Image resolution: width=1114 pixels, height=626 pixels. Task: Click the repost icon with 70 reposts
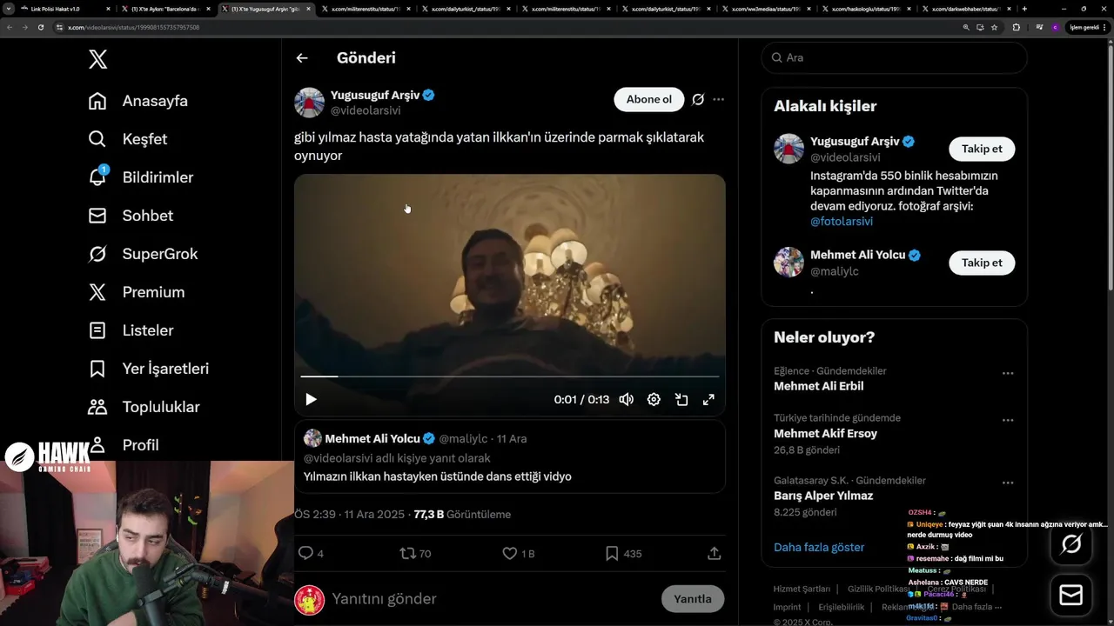[x=414, y=553]
